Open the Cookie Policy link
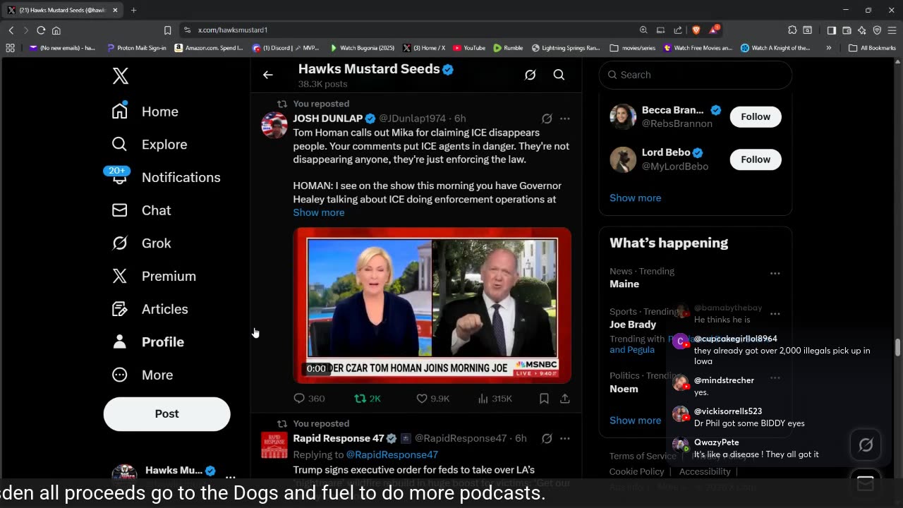The image size is (903, 508). (637, 471)
